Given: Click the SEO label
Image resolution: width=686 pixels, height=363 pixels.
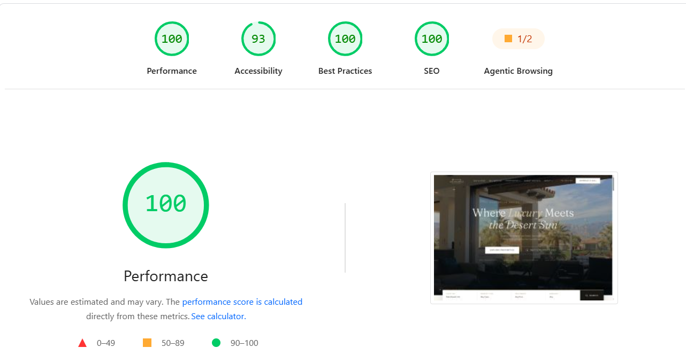Looking at the screenshot, I should pyautogui.click(x=432, y=71).
